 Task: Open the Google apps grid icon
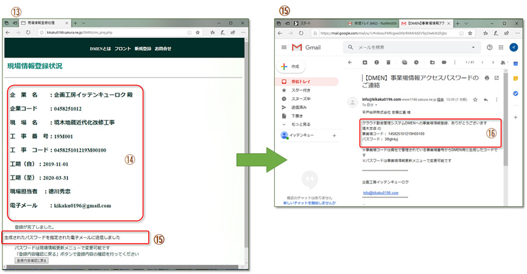point(501,47)
